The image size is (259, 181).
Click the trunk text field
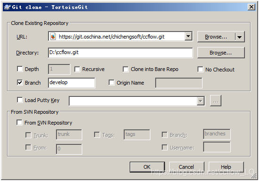[x=69, y=134]
